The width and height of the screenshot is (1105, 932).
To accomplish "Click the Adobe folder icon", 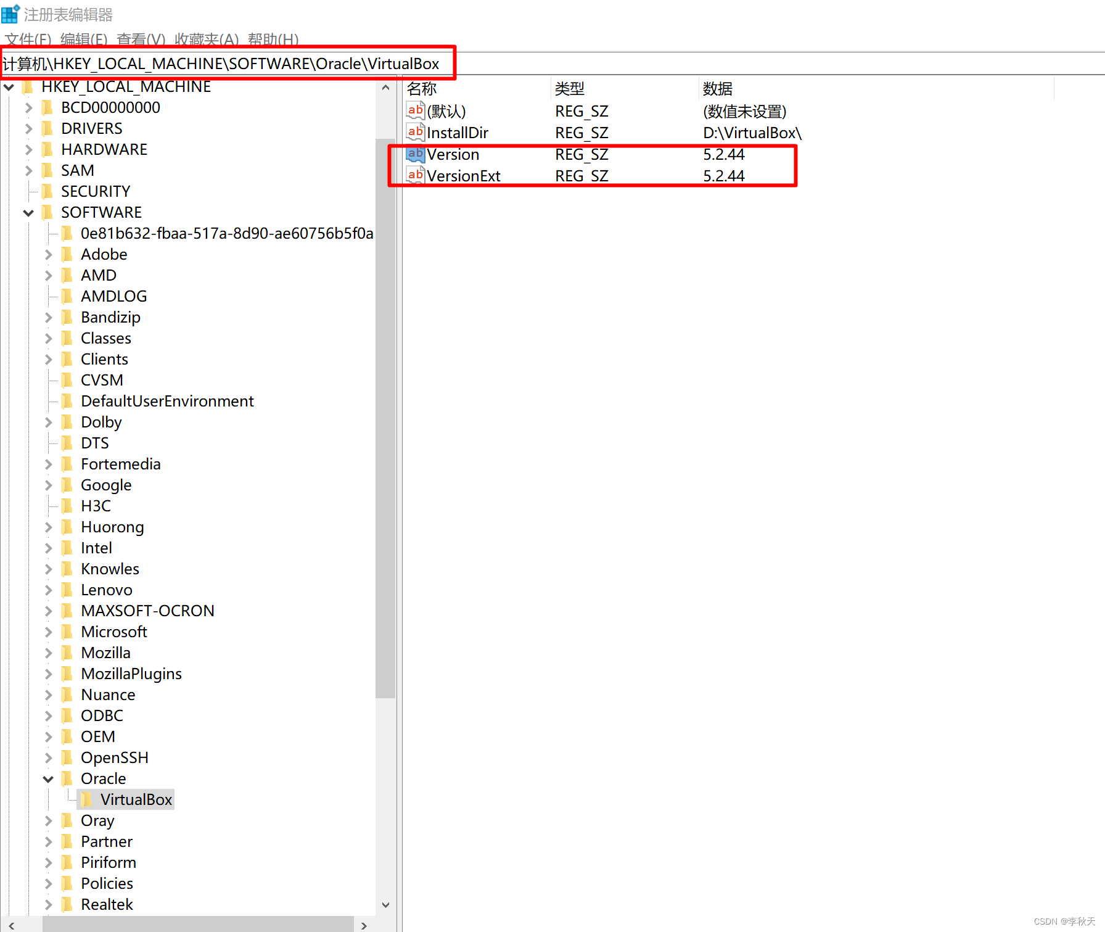I will pos(67,255).
